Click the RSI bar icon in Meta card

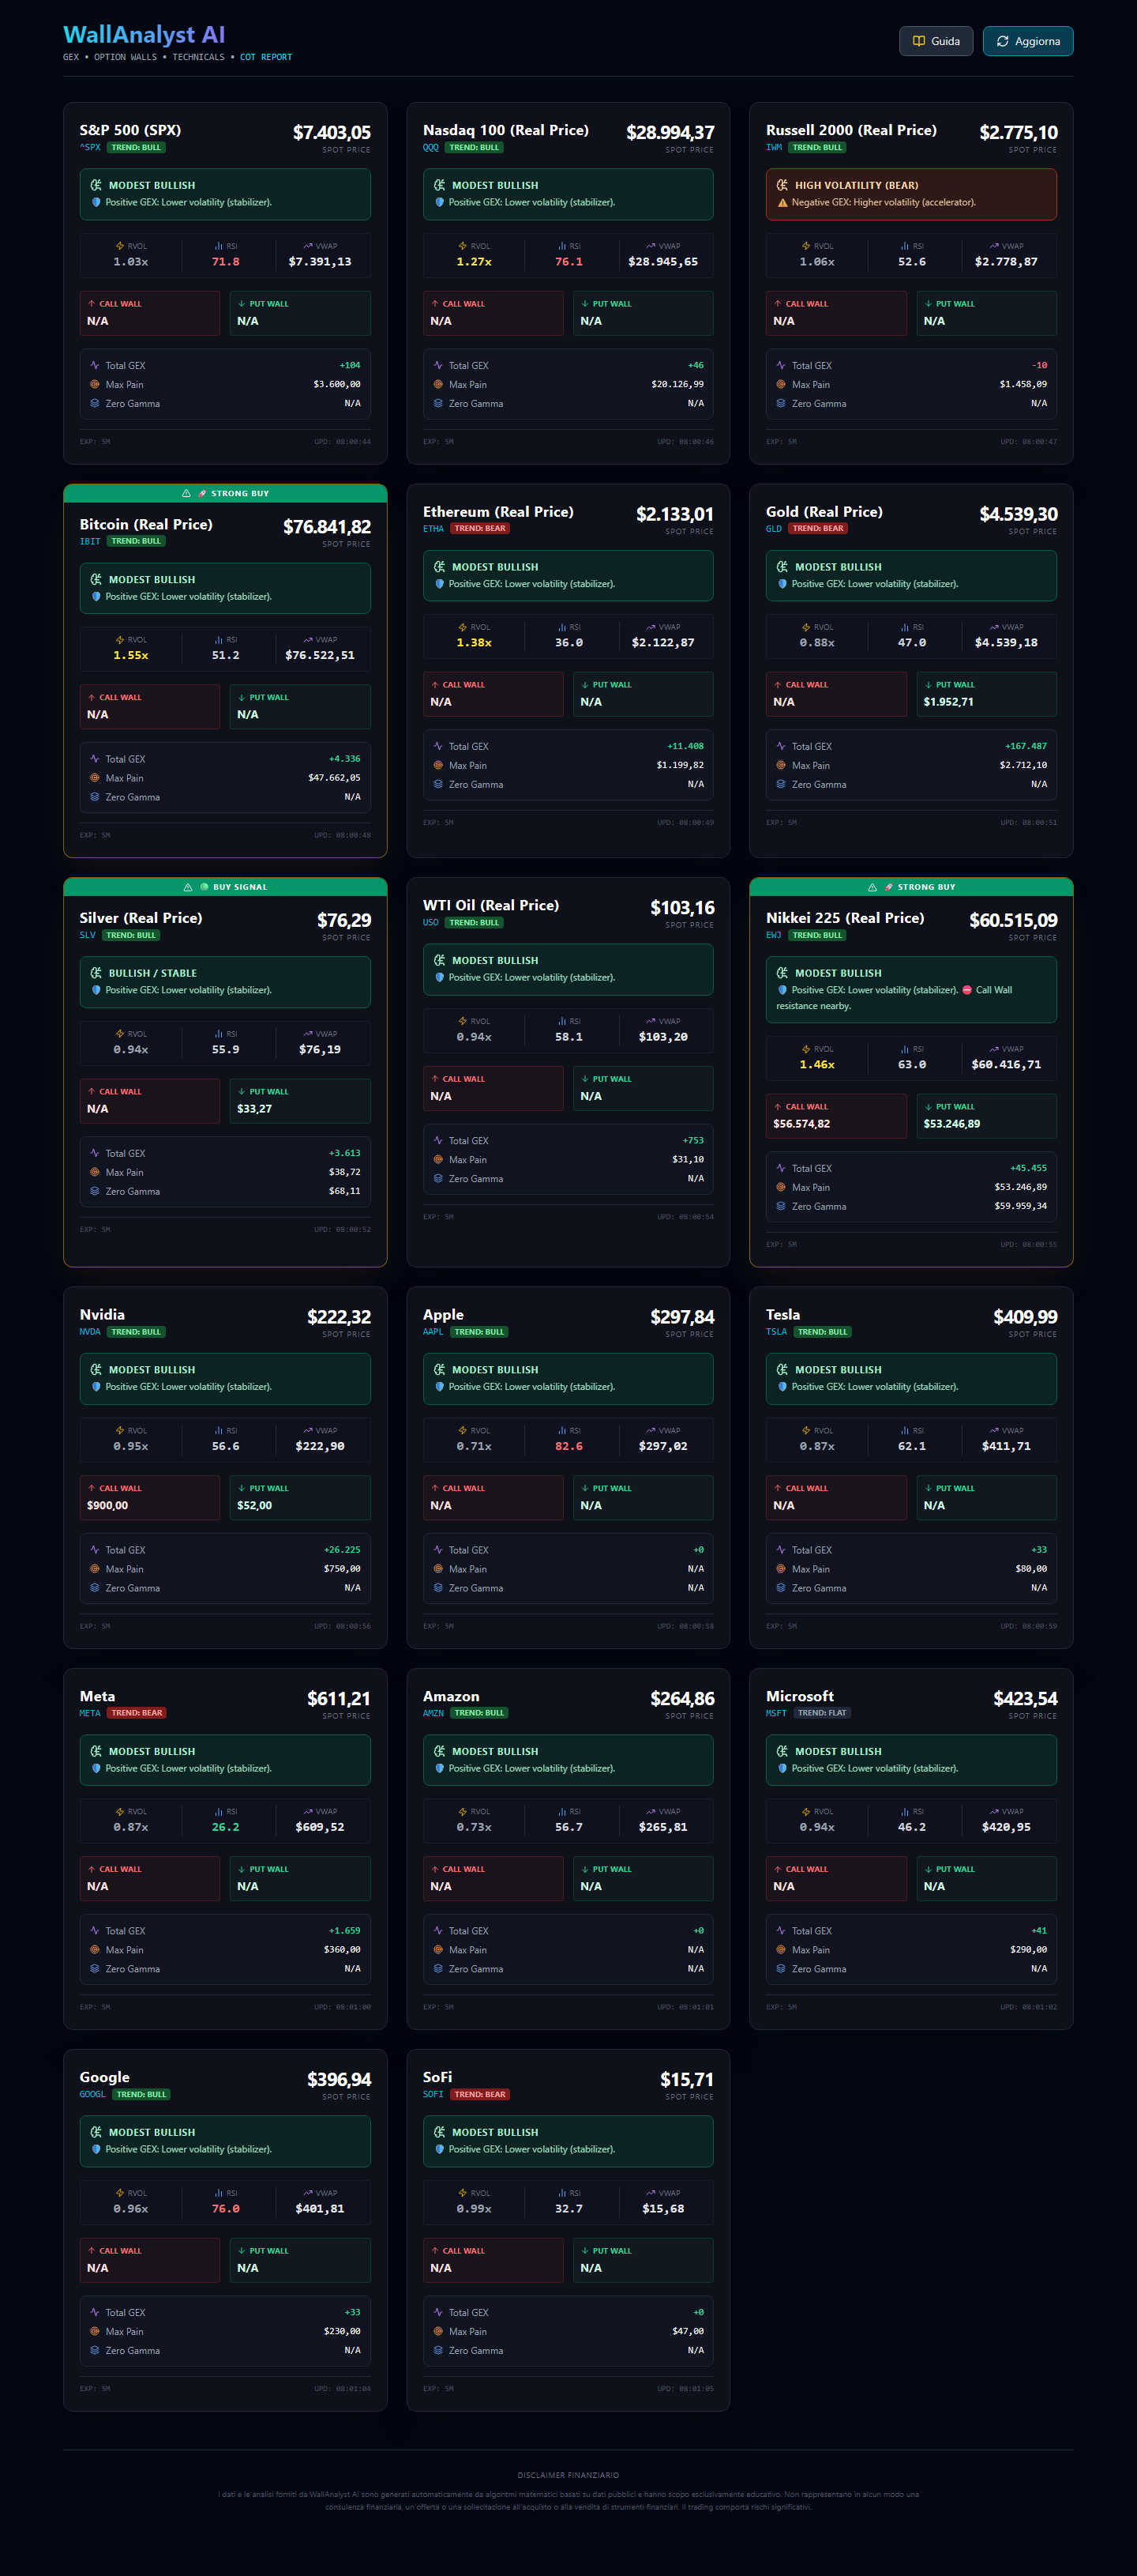pos(219,1812)
